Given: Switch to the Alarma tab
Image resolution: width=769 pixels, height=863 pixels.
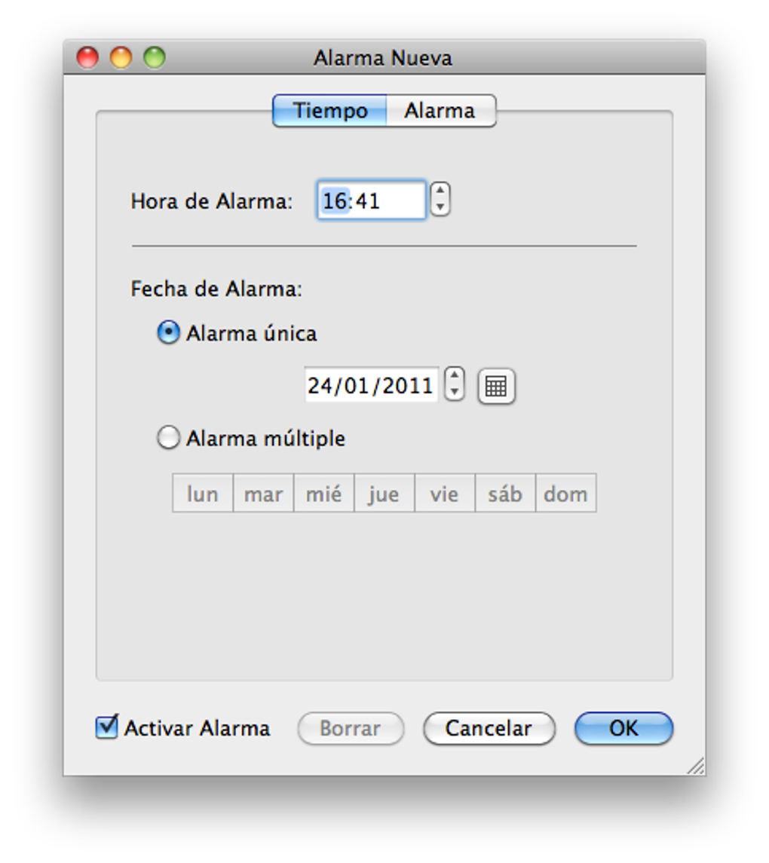Looking at the screenshot, I should 440,111.
